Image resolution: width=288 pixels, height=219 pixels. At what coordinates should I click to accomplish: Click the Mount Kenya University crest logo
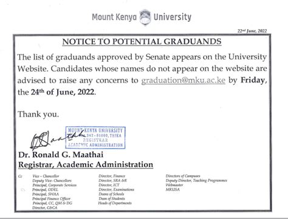pos(145,18)
